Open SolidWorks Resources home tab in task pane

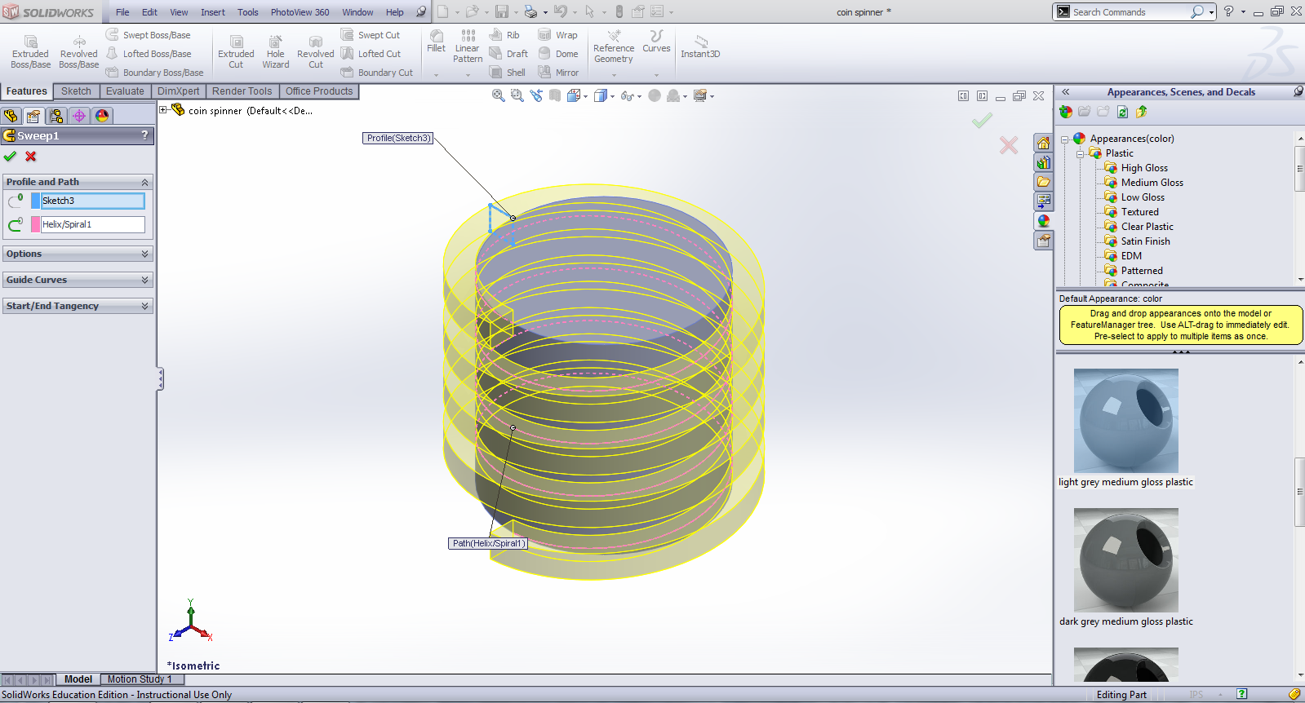click(x=1043, y=144)
